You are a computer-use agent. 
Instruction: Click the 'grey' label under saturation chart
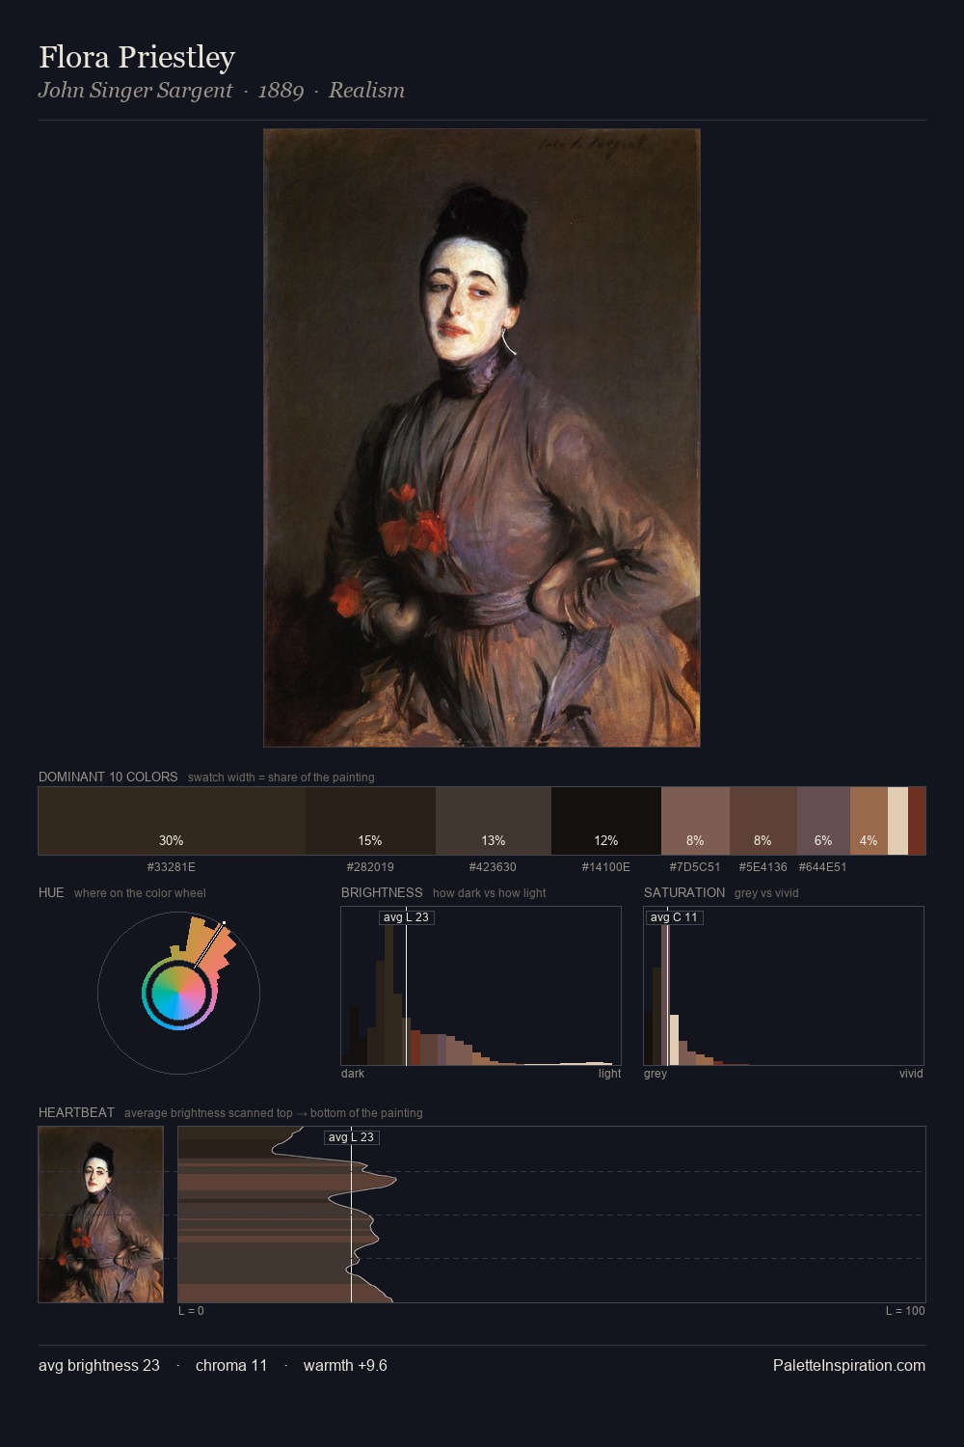click(x=656, y=1074)
